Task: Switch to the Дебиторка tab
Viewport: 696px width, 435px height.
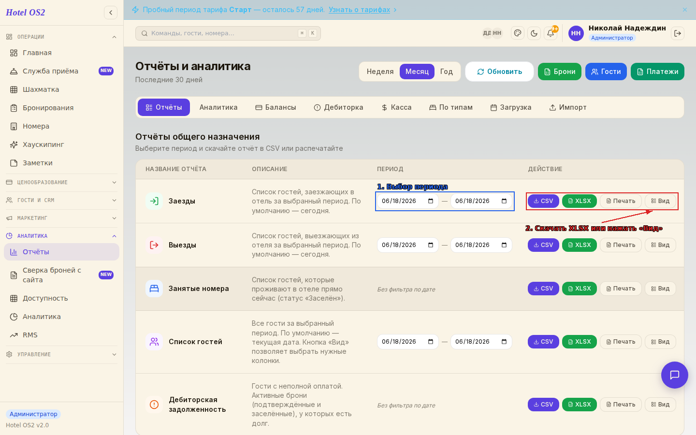Action: pos(338,107)
